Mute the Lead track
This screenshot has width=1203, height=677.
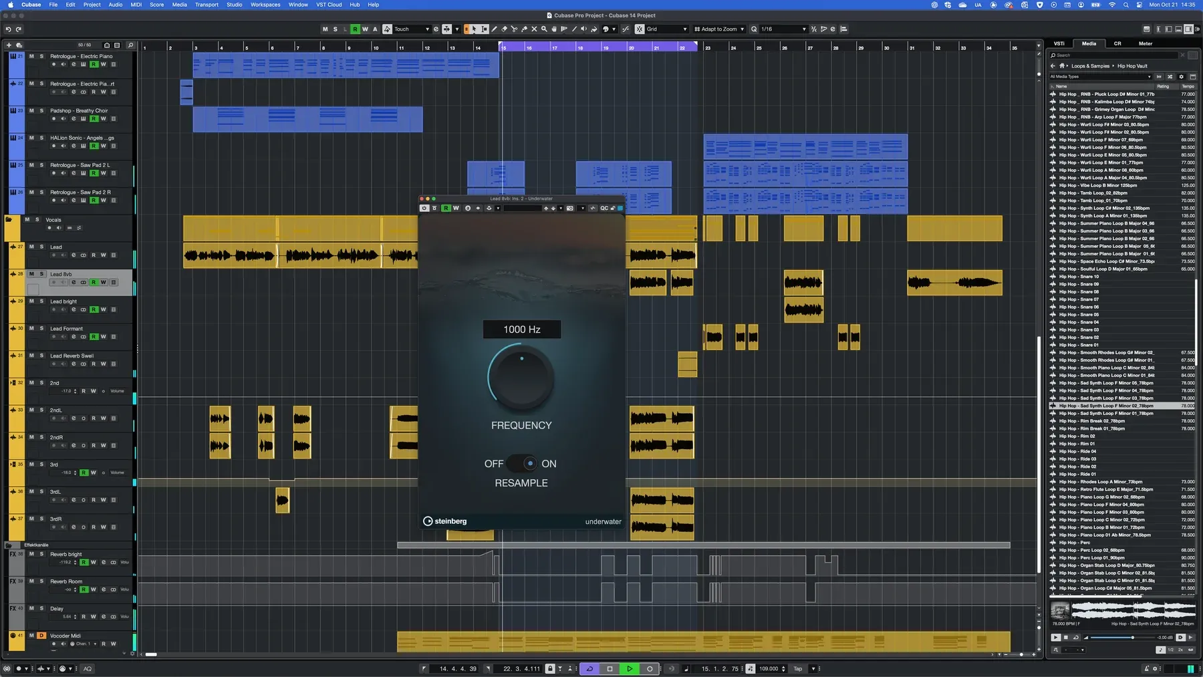click(31, 247)
